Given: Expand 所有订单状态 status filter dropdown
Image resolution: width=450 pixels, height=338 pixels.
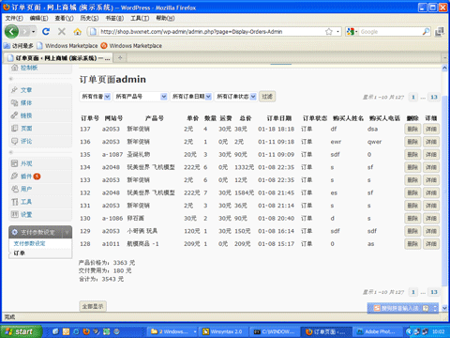Looking at the screenshot, I should [x=236, y=97].
